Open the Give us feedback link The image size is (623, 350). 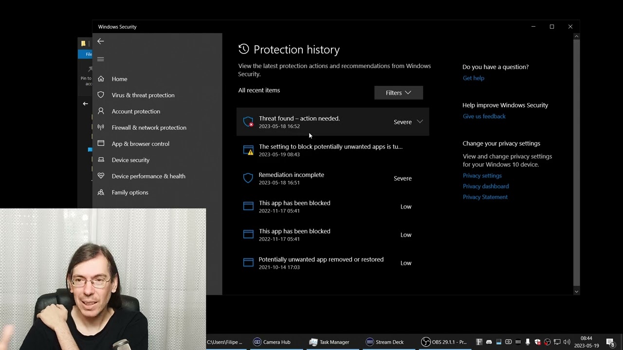click(484, 116)
